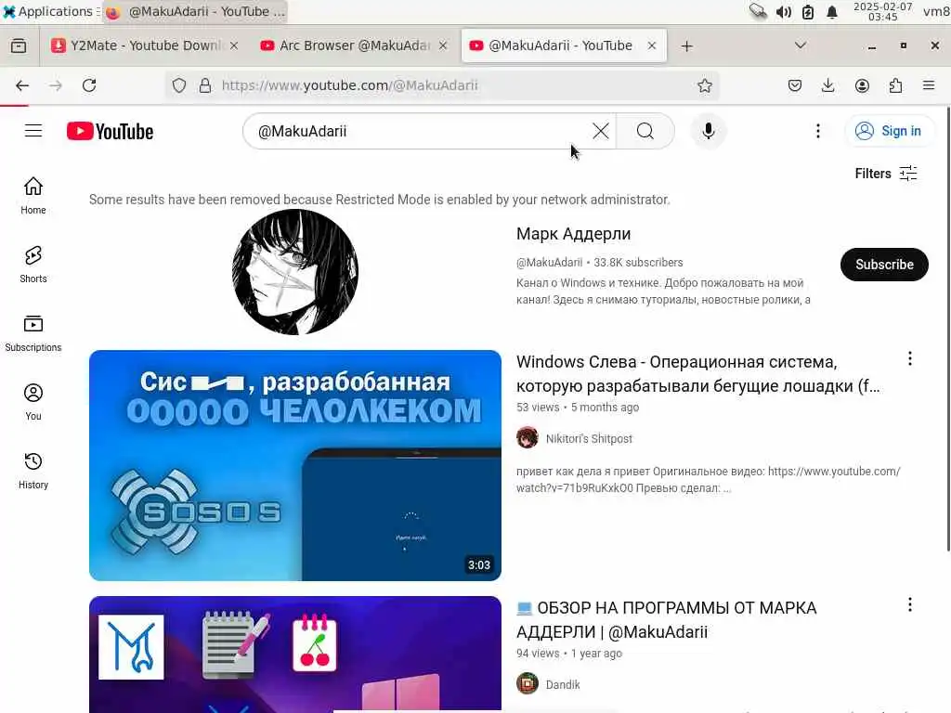Open Subscriptions in the sidebar
This screenshot has width=951, height=713.
33,333
